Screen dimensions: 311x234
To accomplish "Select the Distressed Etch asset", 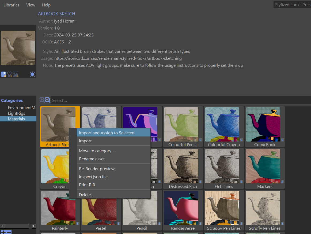I will [x=183, y=168].
